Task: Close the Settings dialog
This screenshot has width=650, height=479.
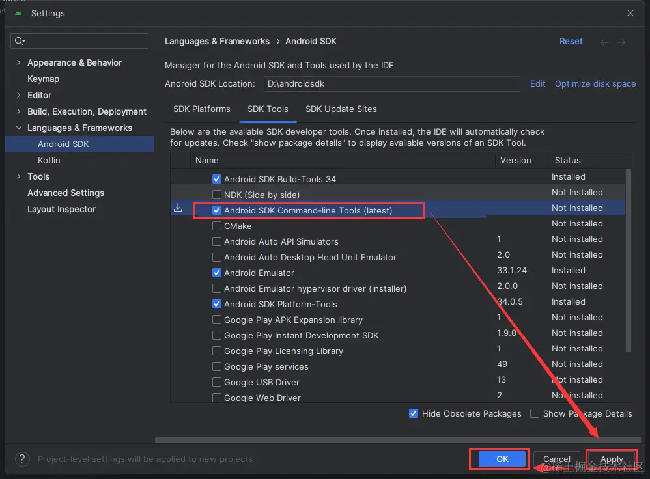Action: [630, 13]
